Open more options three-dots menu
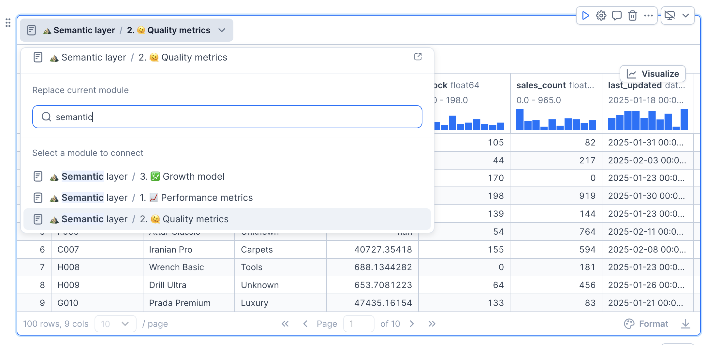 648,16
